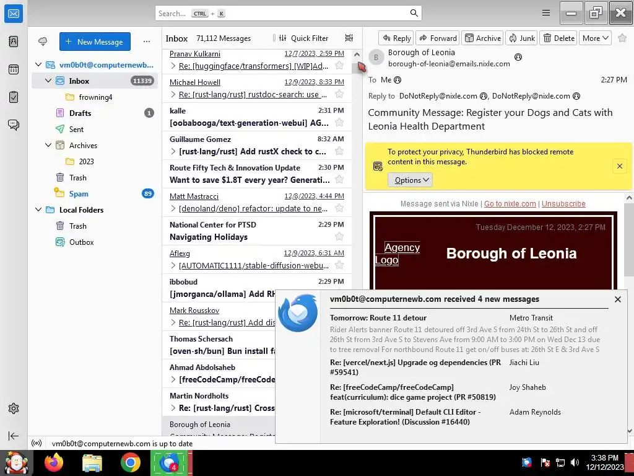
Task: Follow the Go to nixle.com link
Action: 510,203
